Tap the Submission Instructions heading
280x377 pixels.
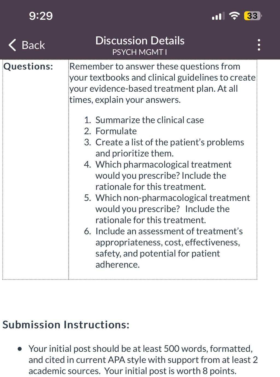pos(66,325)
